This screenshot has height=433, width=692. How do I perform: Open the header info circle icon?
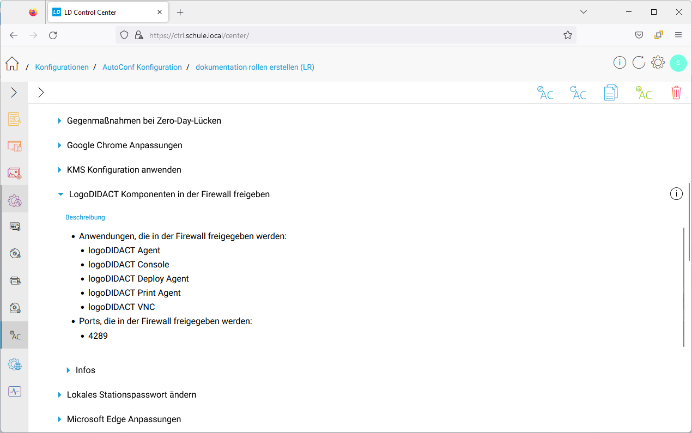620,63
